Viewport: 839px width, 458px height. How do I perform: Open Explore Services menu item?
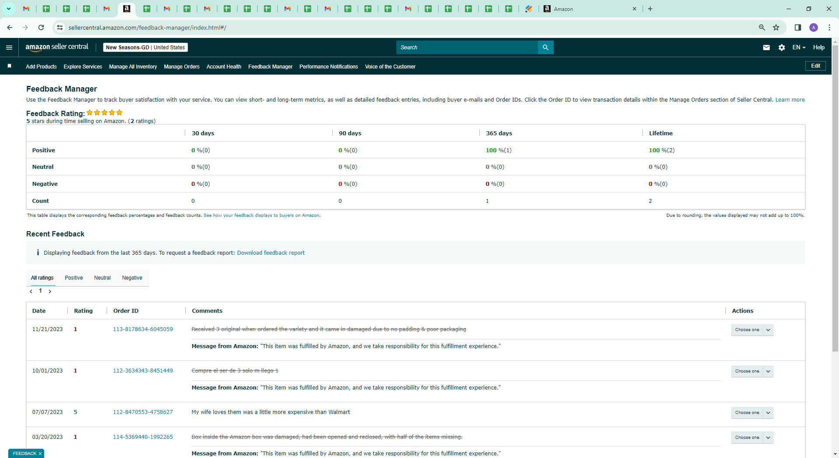click(83, 67)
